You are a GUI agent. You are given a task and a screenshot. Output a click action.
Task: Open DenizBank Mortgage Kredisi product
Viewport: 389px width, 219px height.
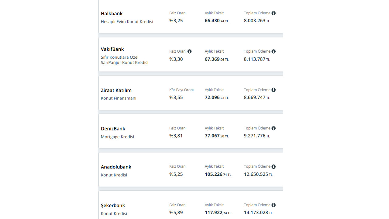pos(117,137)
